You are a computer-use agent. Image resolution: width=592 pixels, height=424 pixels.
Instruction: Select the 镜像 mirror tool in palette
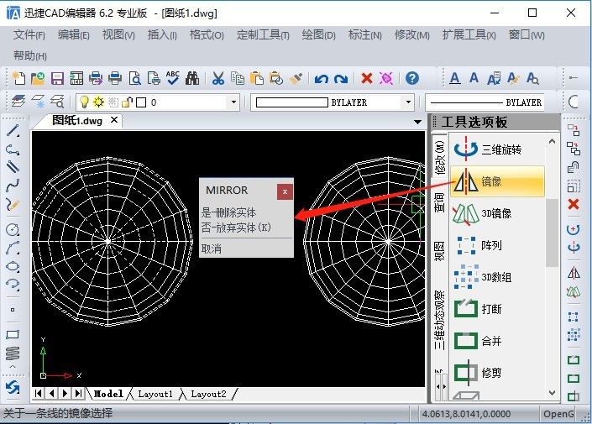pyautogui.click(x=497, y=181)
